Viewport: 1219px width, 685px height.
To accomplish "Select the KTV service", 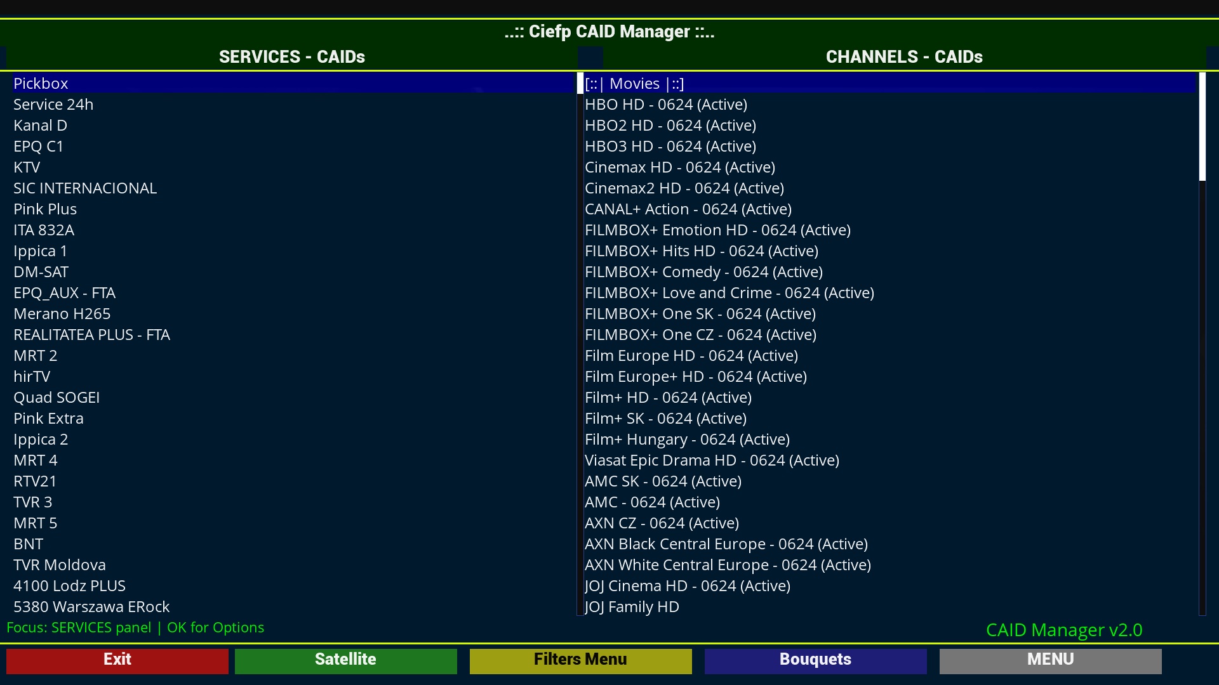I will tap(293, 167).
